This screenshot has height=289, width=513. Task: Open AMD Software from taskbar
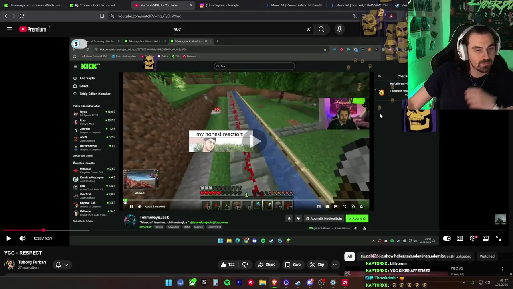pyautogui.click(x=345, y=283)
